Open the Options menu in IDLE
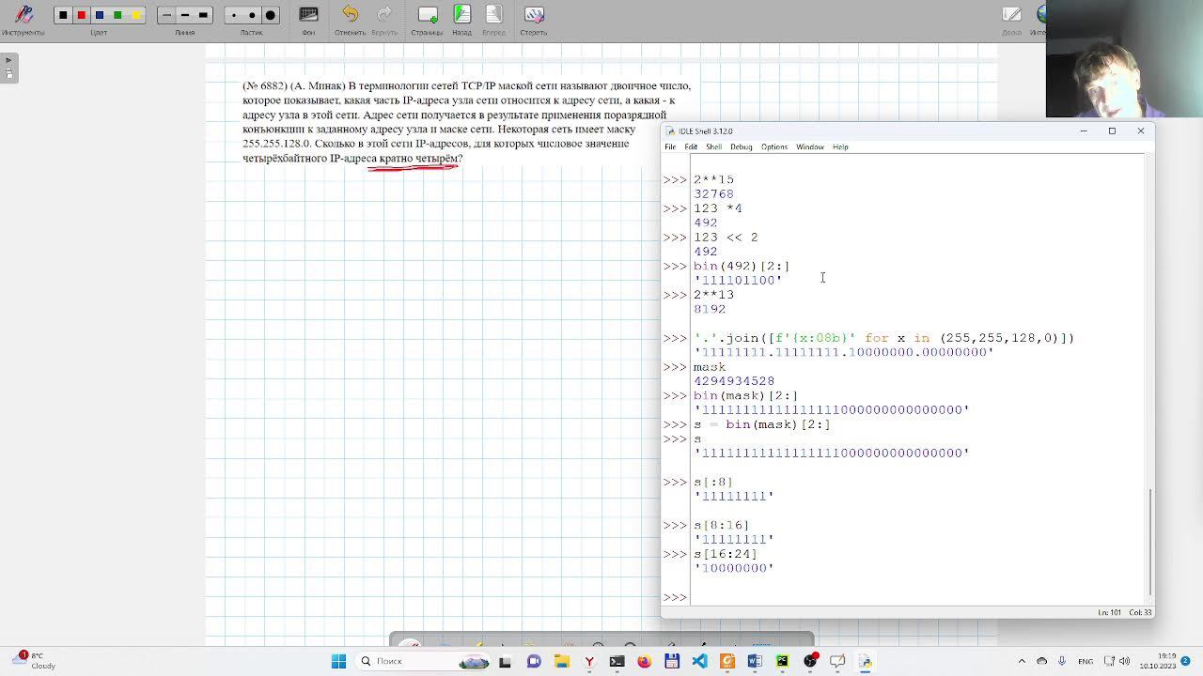Image resolution: width=1203 pixels, height=676 pixels. click(x=773, y=147)
